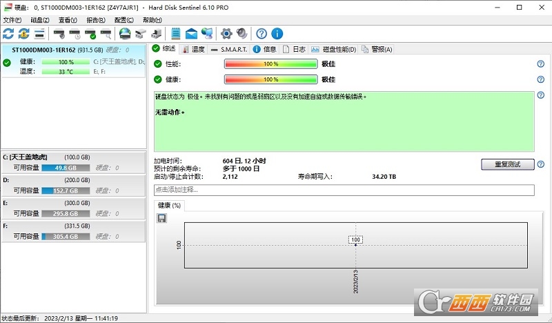Click E: free space bar 295.8 GB

[x=66, y=213]
